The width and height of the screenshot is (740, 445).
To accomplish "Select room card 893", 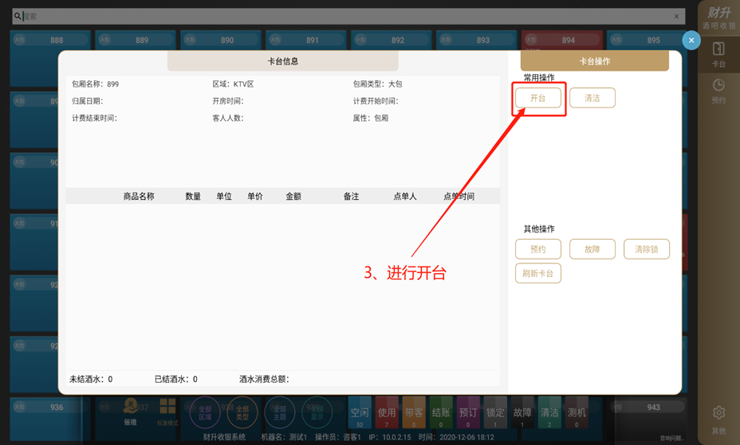I will pos(476,41).
